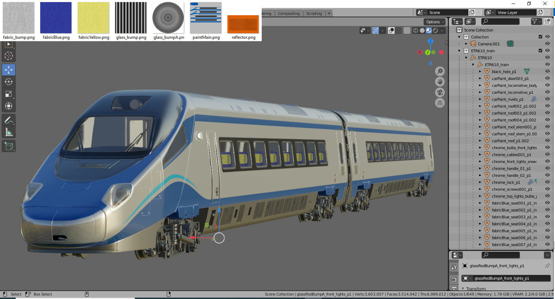Switch to rendered viewport shading
Viewport: 555px width, 299px height.
click(435, 30)
